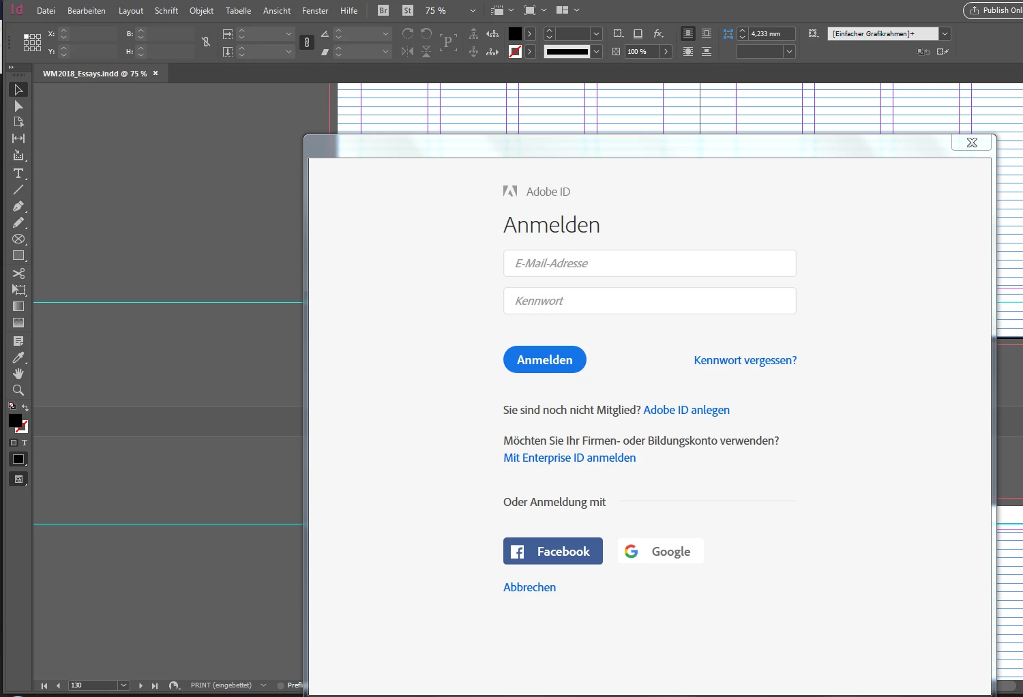The height and width of the screenshot is (697, 1023).
Task: Click the stroke none swatch in control bar
Action: point(515,51)
